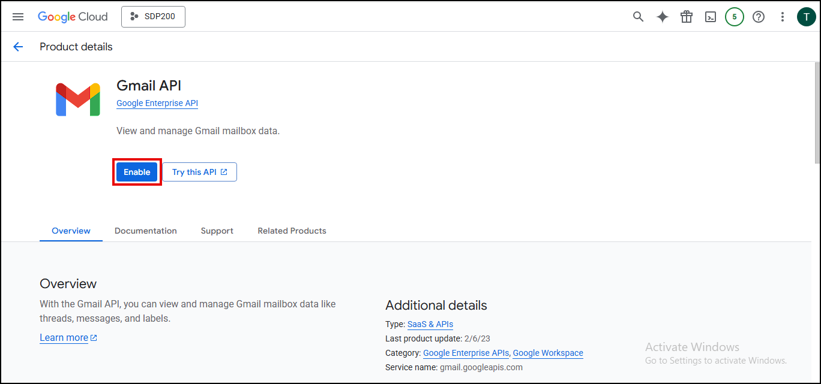The height and width of the screenshot is (384, 821).
Task: Open the search magnifier icon
Action: point(639,17)
